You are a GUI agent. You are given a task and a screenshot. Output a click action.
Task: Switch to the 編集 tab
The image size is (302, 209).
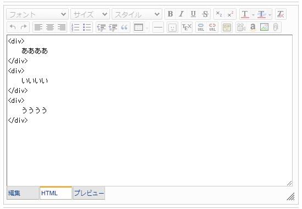23,193
